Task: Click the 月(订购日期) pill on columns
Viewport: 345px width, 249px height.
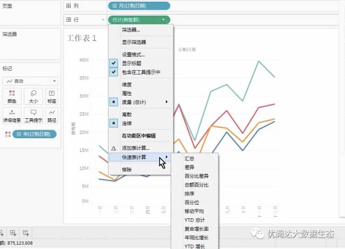Action: [x=139, y=6]
